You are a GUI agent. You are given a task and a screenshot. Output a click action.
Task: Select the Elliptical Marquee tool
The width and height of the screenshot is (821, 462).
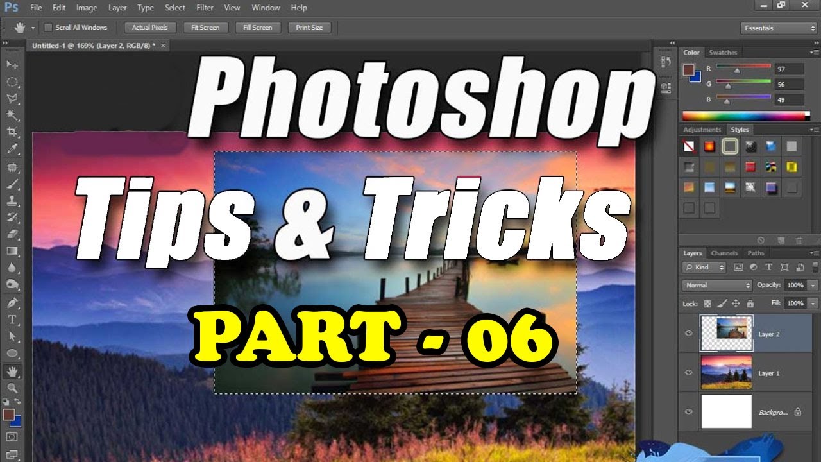coord(12,82)
